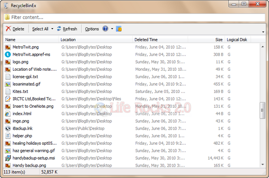Select the Kites.txt file name
Screen dimensions: 269x178
coord(20,91)
